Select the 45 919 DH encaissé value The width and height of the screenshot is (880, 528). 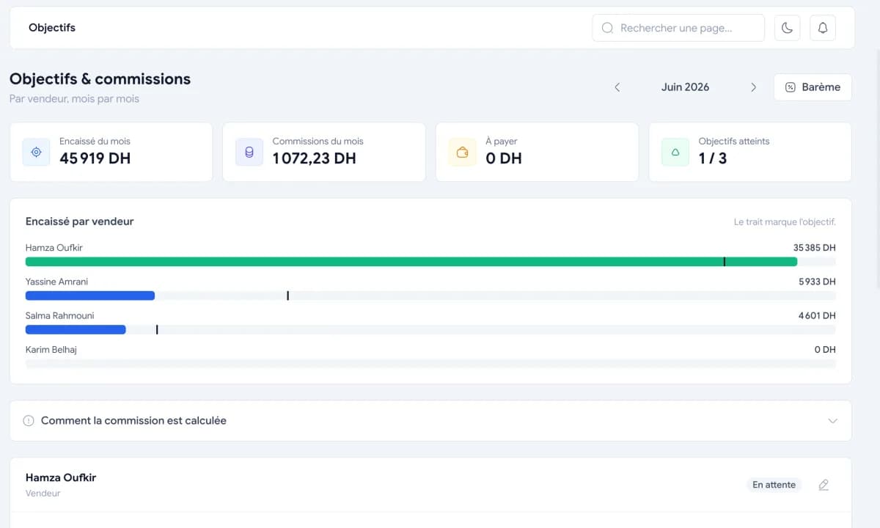click(x=95, y=158)
